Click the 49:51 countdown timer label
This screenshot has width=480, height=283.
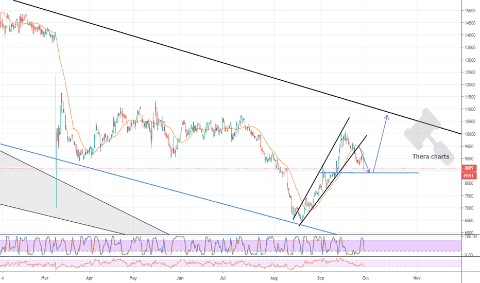(x=469, y=176)
